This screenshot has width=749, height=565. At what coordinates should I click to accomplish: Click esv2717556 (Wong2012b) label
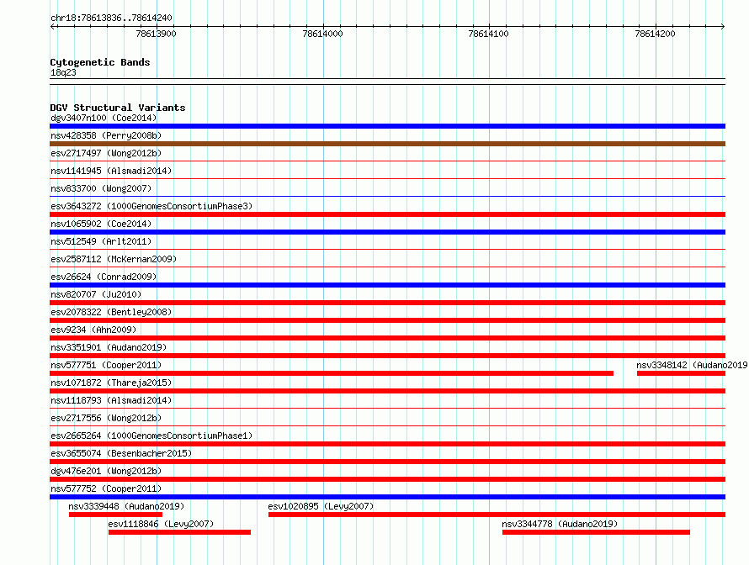(x=106, y=418)
